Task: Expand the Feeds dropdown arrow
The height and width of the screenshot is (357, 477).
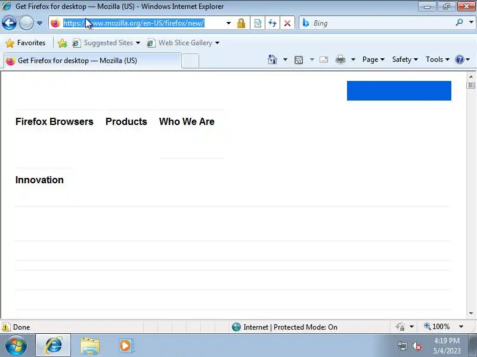Action: point(312,59)
